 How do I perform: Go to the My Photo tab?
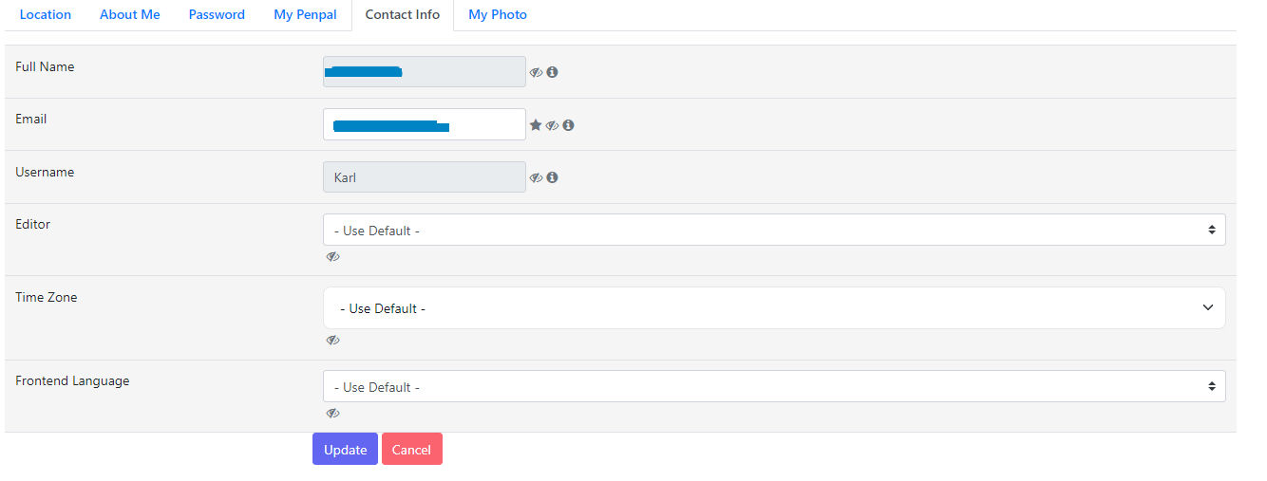[498, 15]
